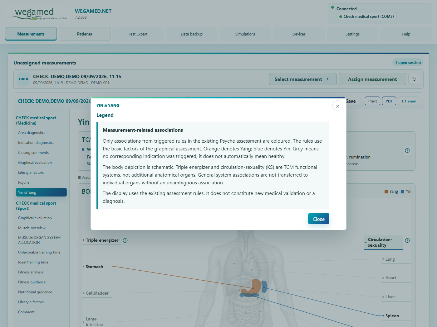Select Closing comments in the sidebar
Viewport: 437px width, 327px height.
pos(41,153)
